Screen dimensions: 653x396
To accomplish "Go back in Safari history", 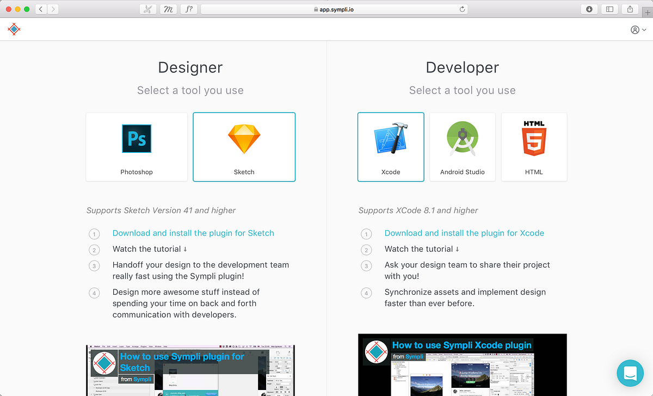I will (42, 9).
